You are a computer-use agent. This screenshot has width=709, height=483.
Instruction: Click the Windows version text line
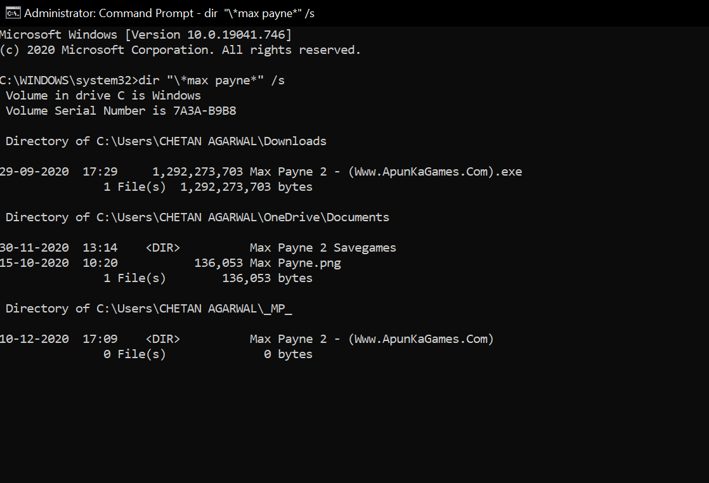(146, 34)
